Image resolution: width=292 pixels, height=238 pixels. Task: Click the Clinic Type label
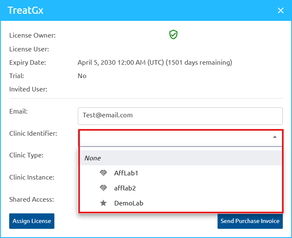[x=26, y=155]
